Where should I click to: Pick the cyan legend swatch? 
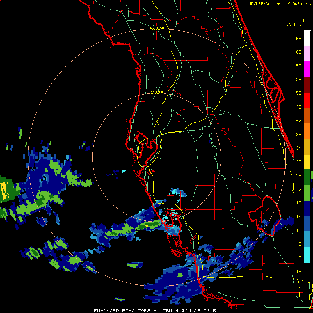pos(307,255)
